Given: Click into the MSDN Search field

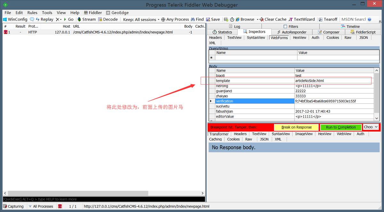Looking at the screenshot, I should coord(353,19).
